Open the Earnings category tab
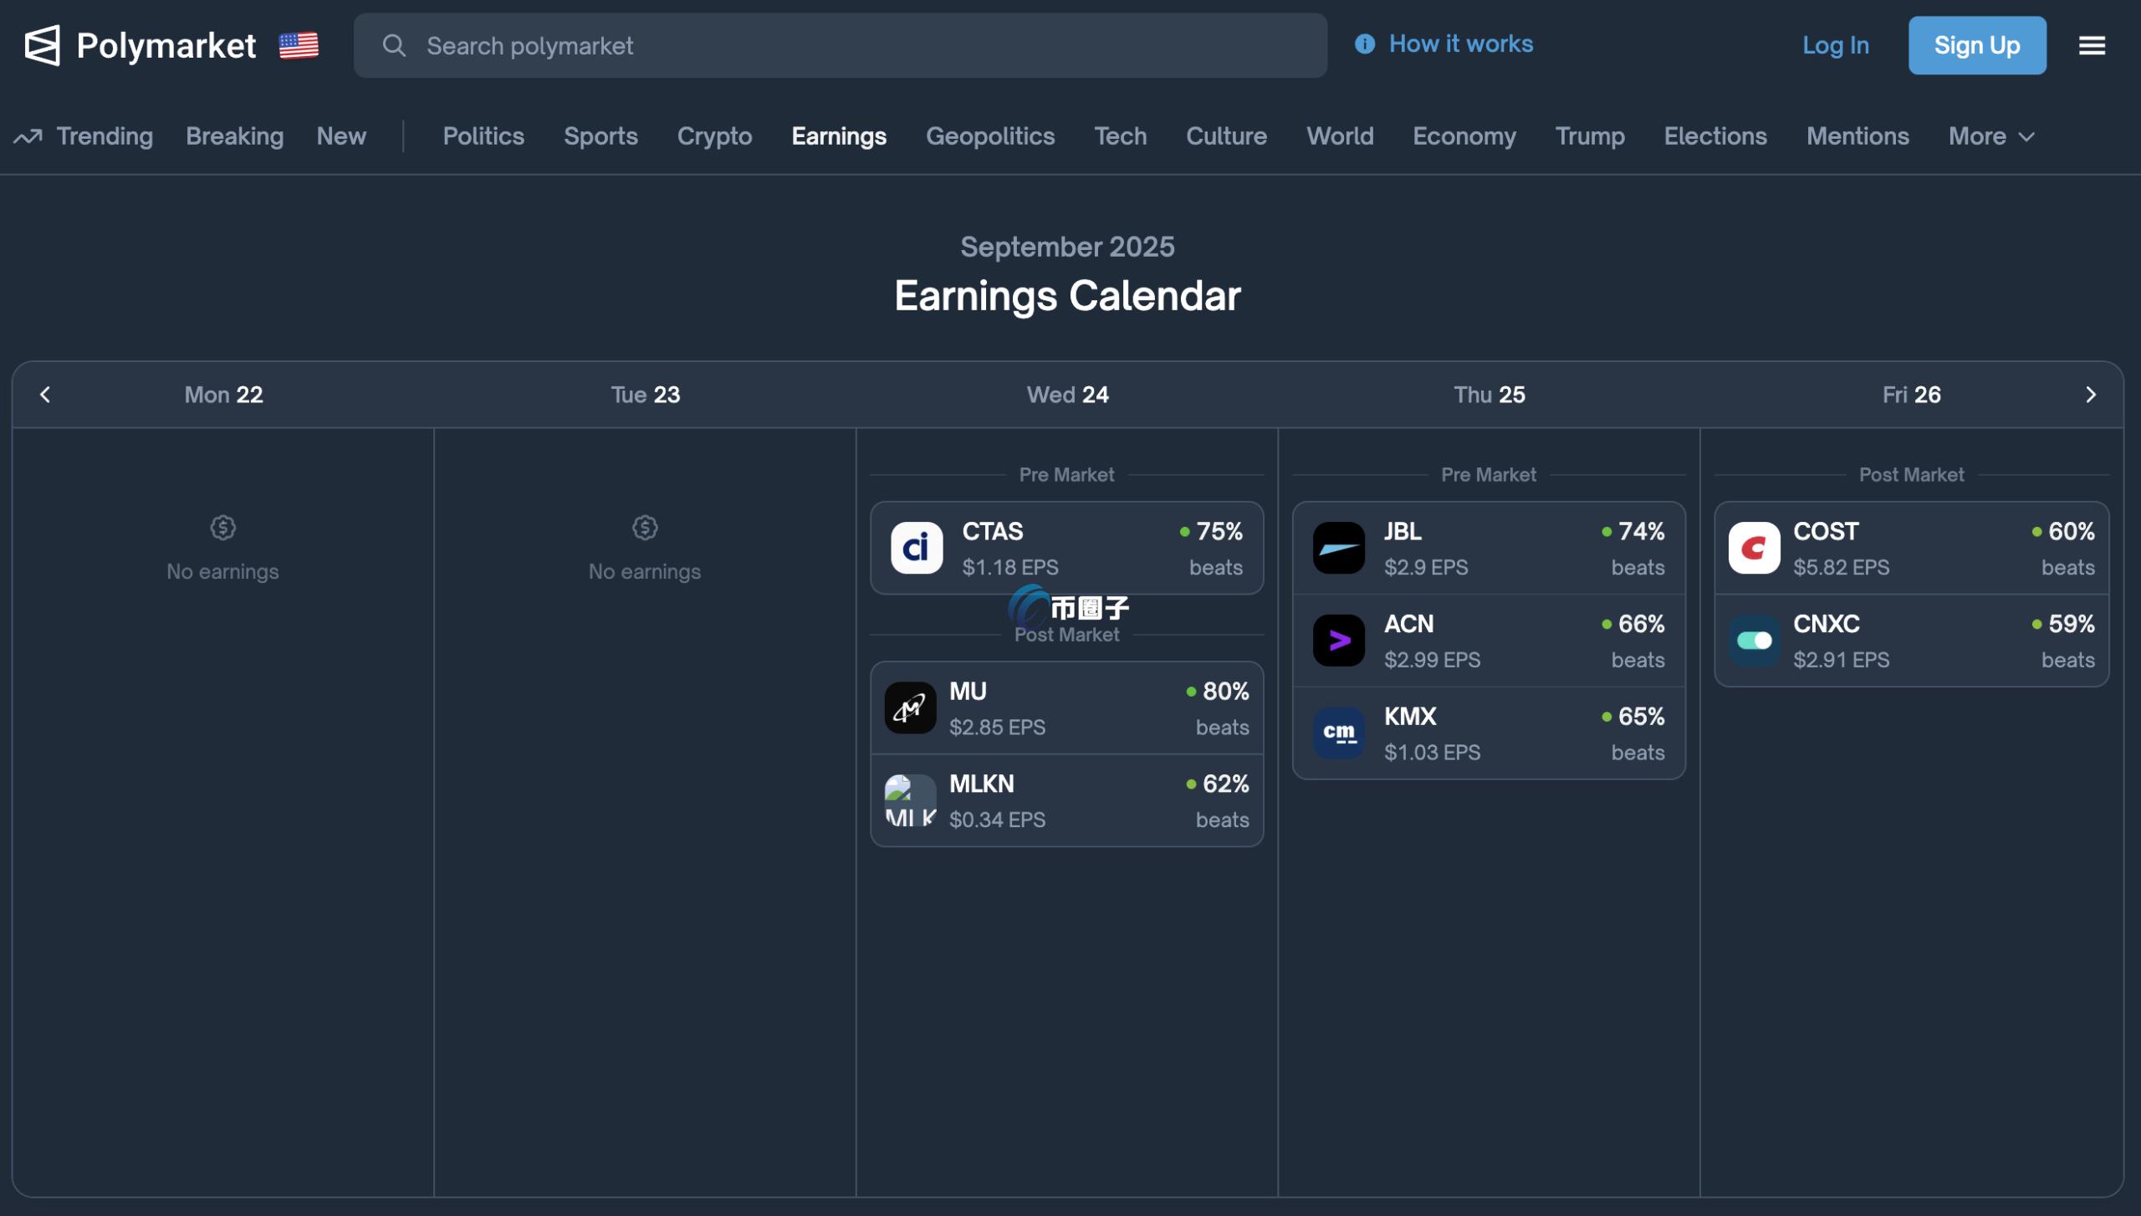 click(839, 136)
